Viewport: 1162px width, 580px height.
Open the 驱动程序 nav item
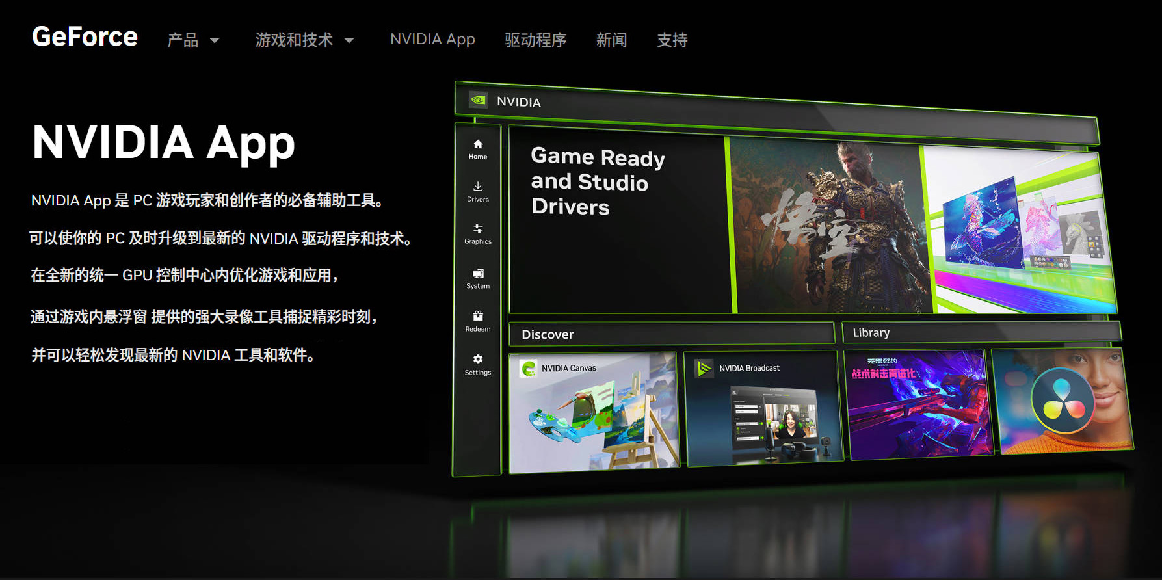[535, 40]
